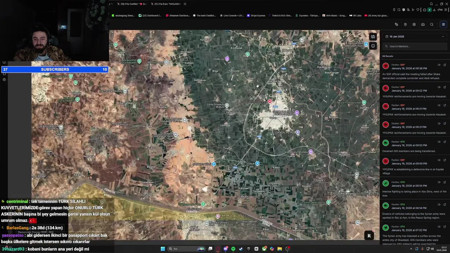Open the (23) Dashboard bookmark

pos(150,15)
